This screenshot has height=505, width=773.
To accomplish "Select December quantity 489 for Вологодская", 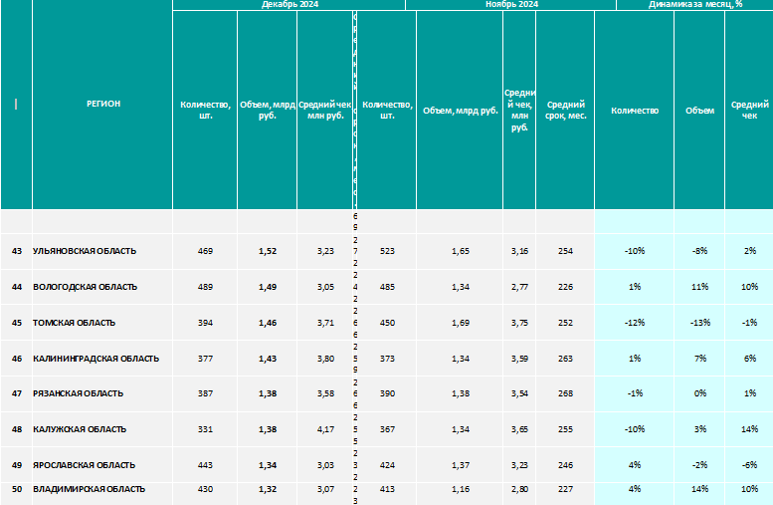I will coord(205,287).
